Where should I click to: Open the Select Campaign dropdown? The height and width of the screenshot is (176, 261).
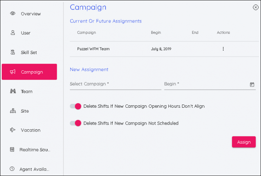[x=115, y=84]
